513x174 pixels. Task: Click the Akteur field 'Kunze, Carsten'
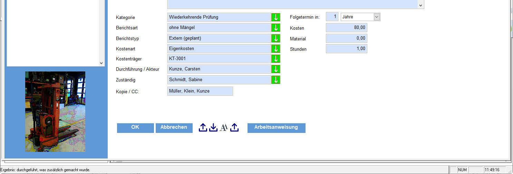[x=219, y=69]
